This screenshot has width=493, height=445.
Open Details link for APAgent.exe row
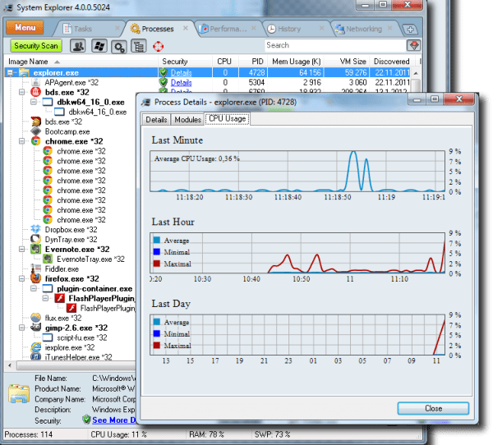click(181, 83)
